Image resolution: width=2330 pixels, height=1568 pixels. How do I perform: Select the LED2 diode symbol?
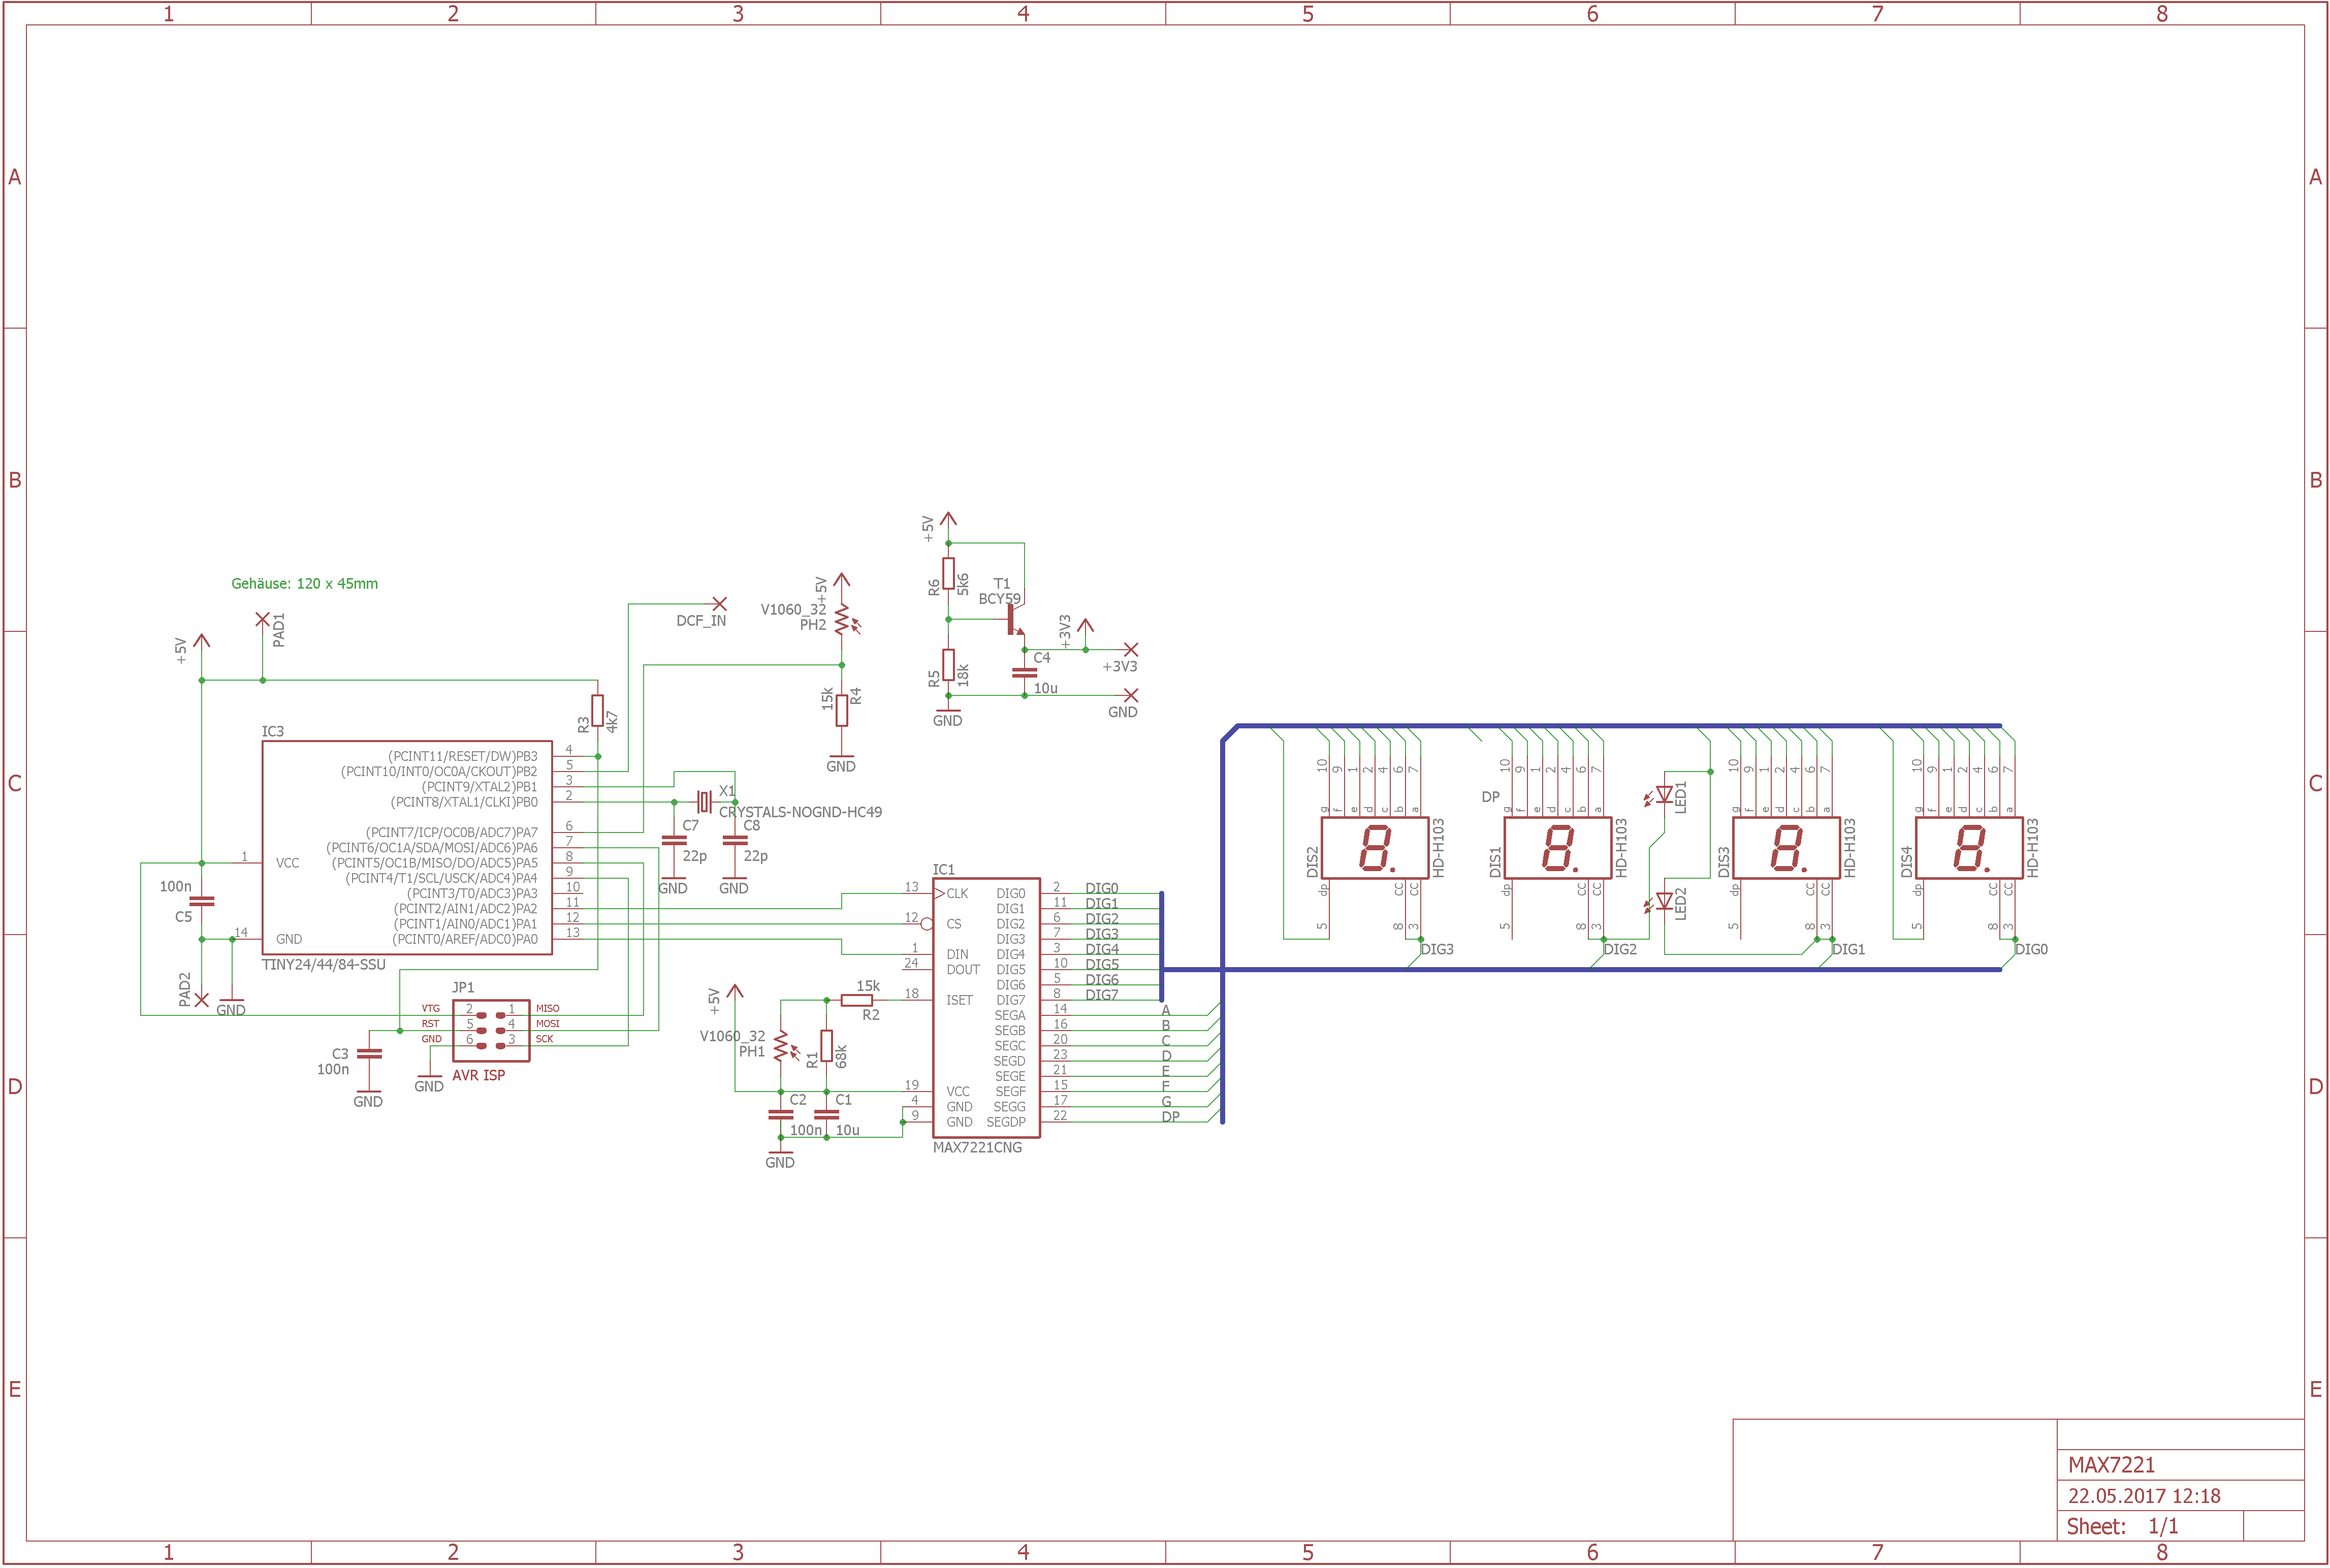tap(1659, 903)
